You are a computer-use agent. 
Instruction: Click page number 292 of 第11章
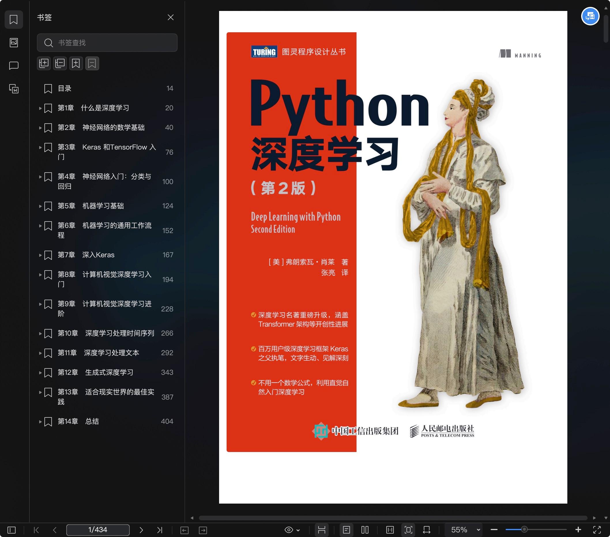pyautogui.click(x=167, y=353)
